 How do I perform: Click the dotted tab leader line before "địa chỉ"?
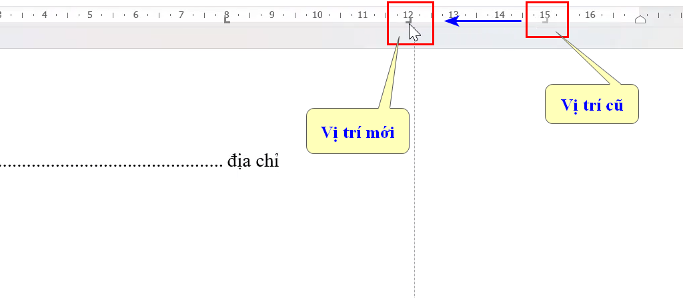(111, 167)
